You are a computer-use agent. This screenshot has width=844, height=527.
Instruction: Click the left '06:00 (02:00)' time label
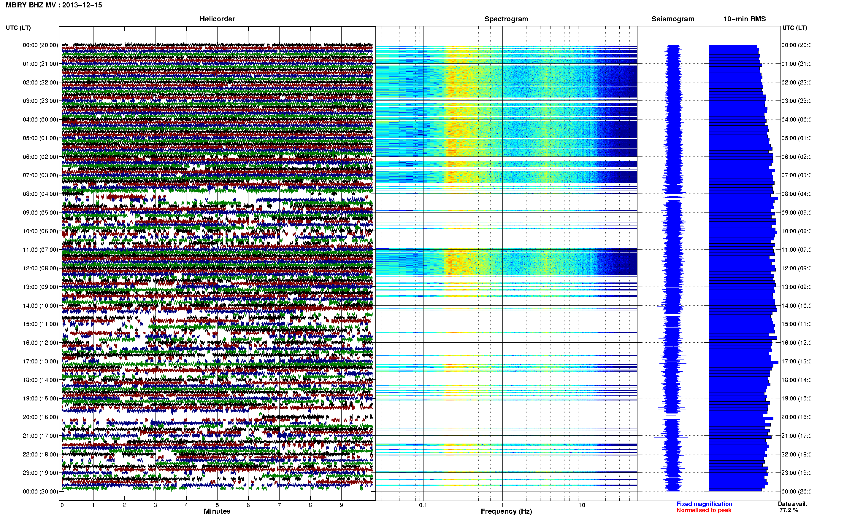40,157
